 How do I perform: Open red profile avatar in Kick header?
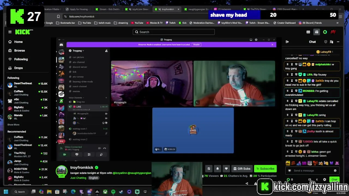coord(333,32)
